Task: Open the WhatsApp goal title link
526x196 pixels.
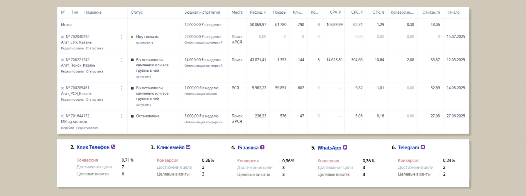Action: [x=329, y=148]
